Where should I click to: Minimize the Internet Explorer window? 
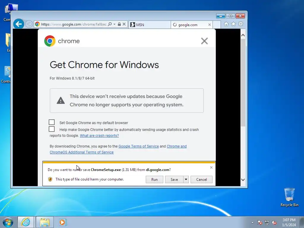tap(221, 16)
